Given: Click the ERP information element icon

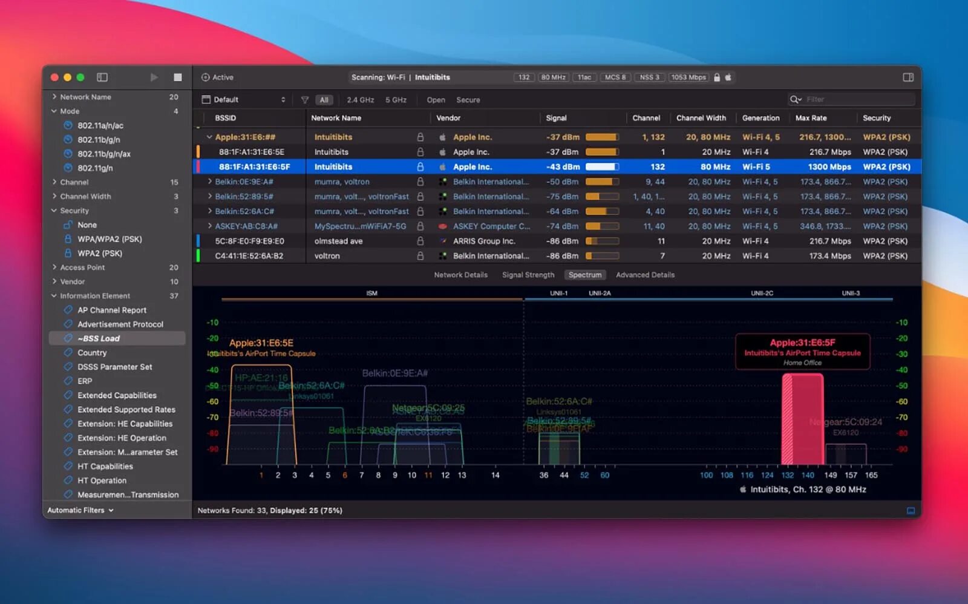Looking at the screenshot, I should 68,381.
